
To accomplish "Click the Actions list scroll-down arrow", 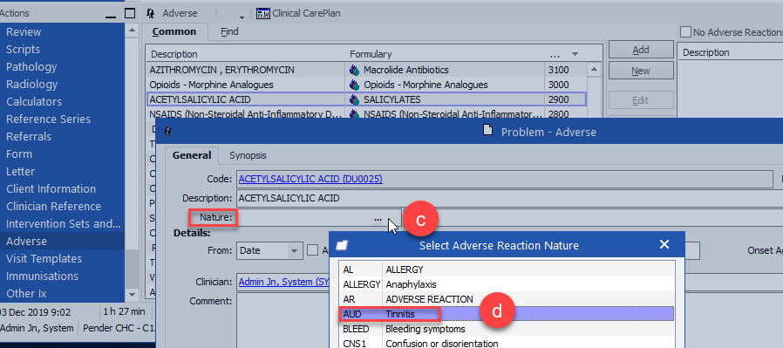I will pyautogui.click(x=132, y=295).
